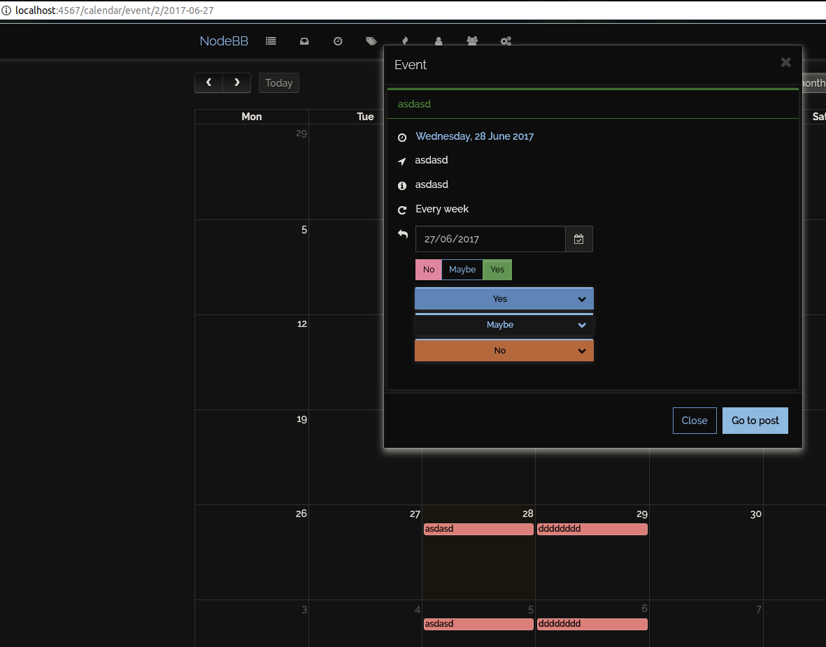Click the Every week repeat text
Viewport: 826px width, 647px height.
[442, 209]
